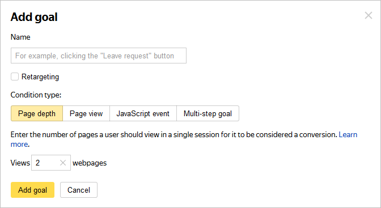Click the Retargeting label text
This screenshot has width=381, height=208.
(40, 77)
